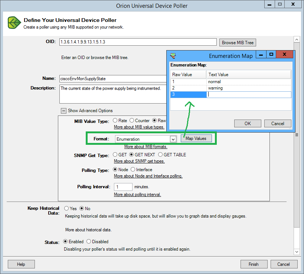This screenshot has height=274, width=304.
Task: Select highlighted raw value cell '3'
Action: coord(188,94)
